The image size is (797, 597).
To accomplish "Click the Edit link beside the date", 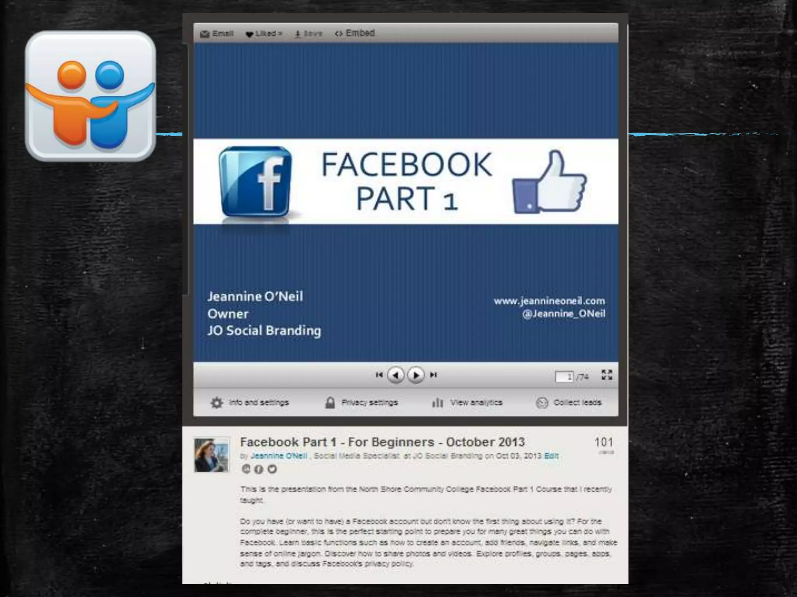I will (x=551, y=456).
